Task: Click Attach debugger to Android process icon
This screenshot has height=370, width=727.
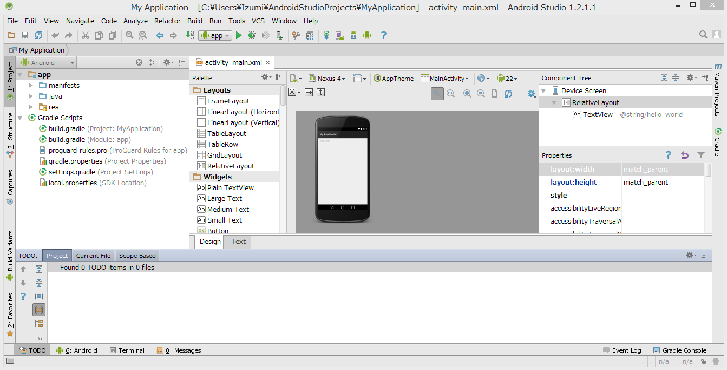Action: [x=279, y=35]
